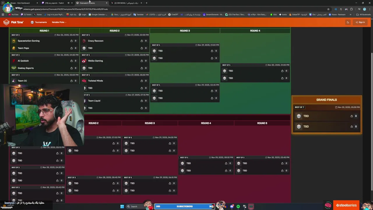Close the Stream - Kick Dashboard tab
373x210 pixels.
coord(37,3)
